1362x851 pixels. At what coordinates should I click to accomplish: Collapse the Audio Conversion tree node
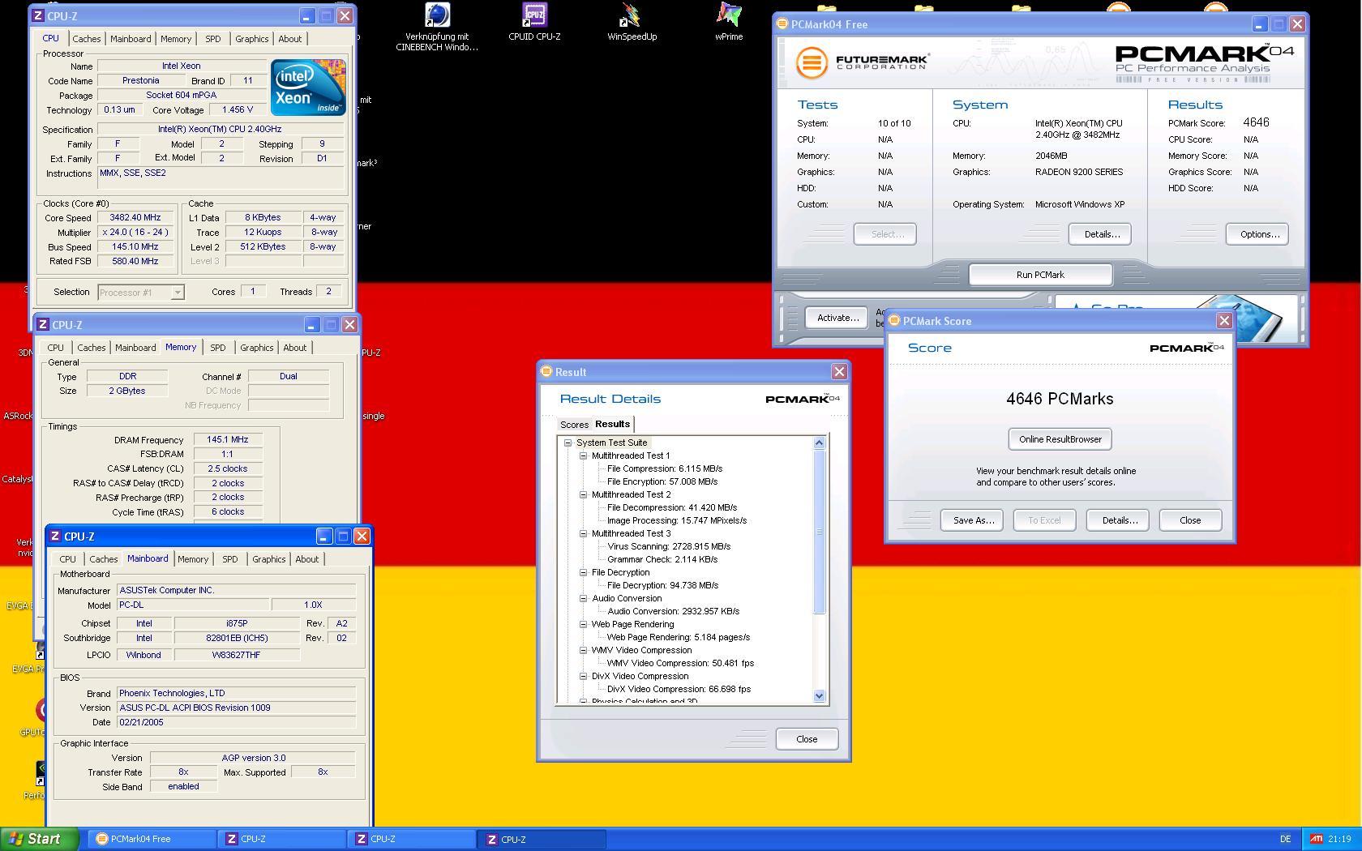pyautogui.click(x=583, y=598)
